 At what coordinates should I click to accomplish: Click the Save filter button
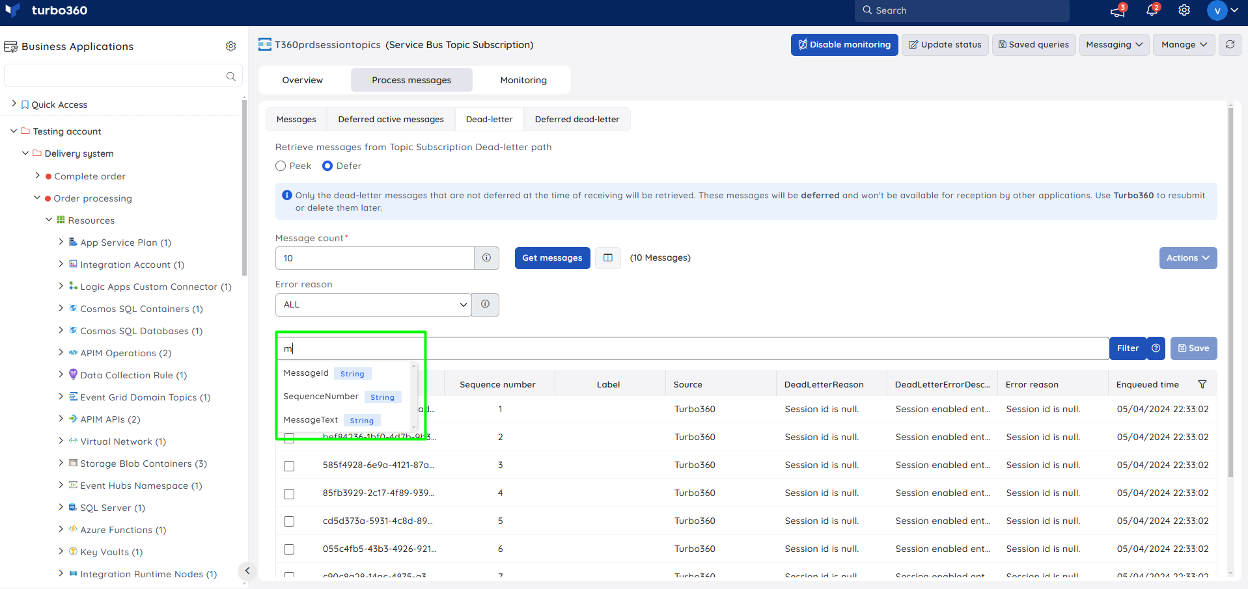tap(1193, 348)
